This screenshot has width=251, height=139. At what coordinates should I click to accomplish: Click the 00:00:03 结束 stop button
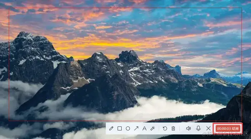[x=228, y=129]
